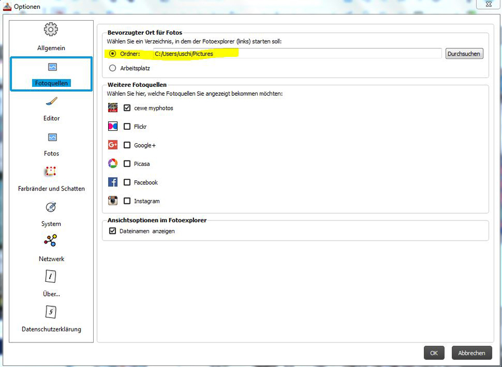Open Farbränder und Schatten icon

pos(51,172)
